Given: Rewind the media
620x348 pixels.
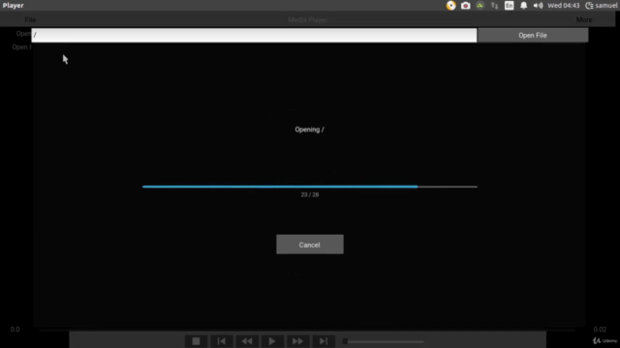Looking at the screenshot, I should (247, 341).
